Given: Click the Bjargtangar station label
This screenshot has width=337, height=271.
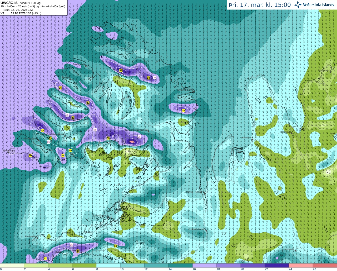Looking at the screenshot, I should coord(9,150).
